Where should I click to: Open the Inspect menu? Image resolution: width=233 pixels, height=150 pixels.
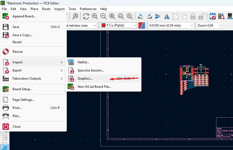pyautogui.click(x=59, y=9)
